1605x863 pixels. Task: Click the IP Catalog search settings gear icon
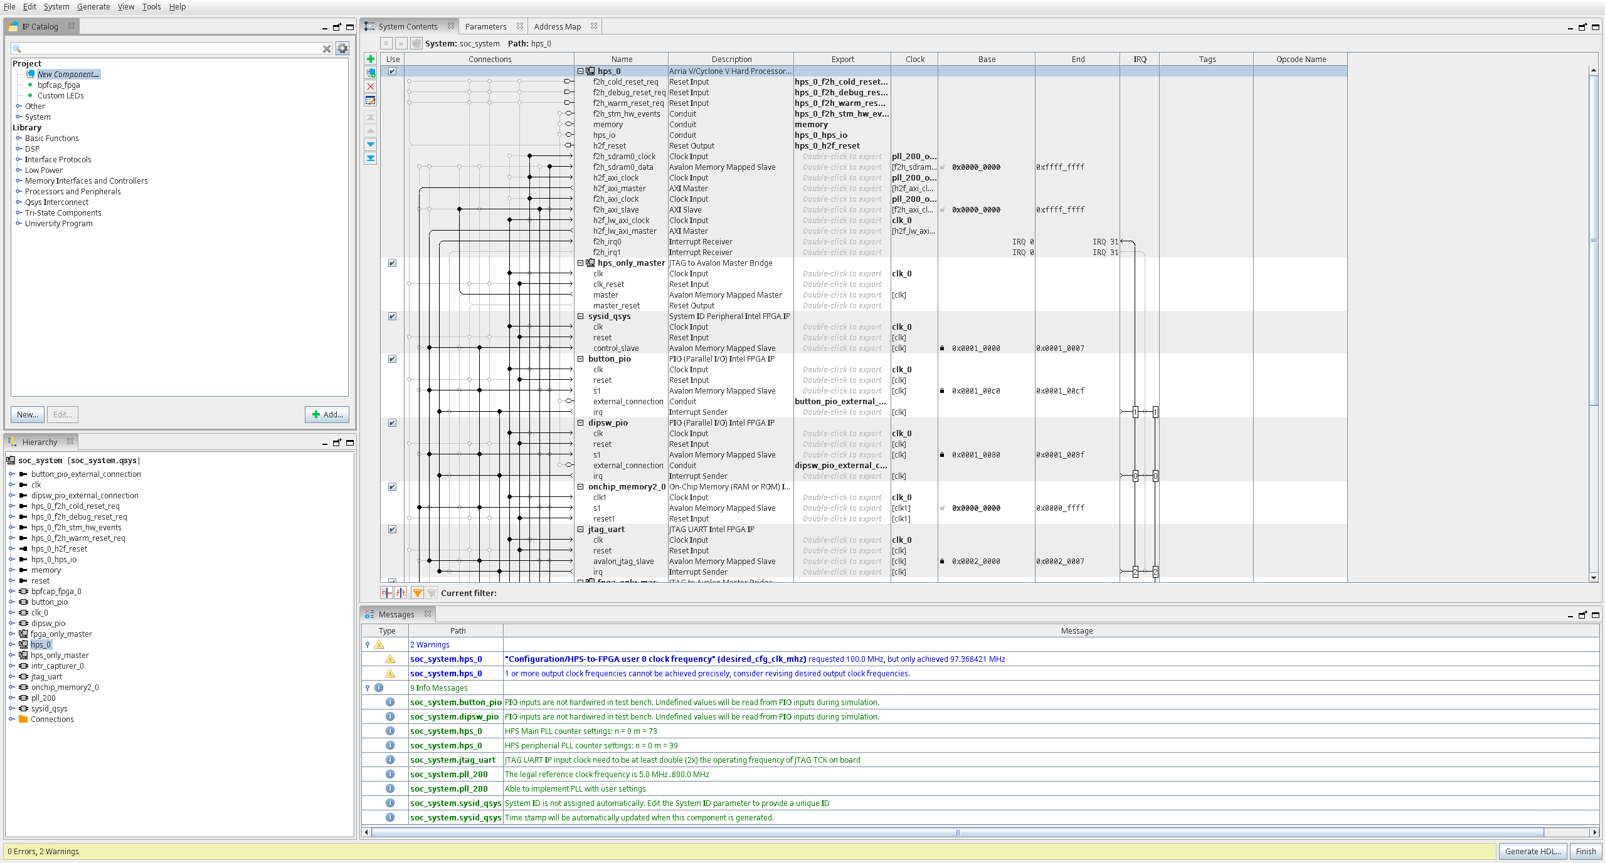342,48
